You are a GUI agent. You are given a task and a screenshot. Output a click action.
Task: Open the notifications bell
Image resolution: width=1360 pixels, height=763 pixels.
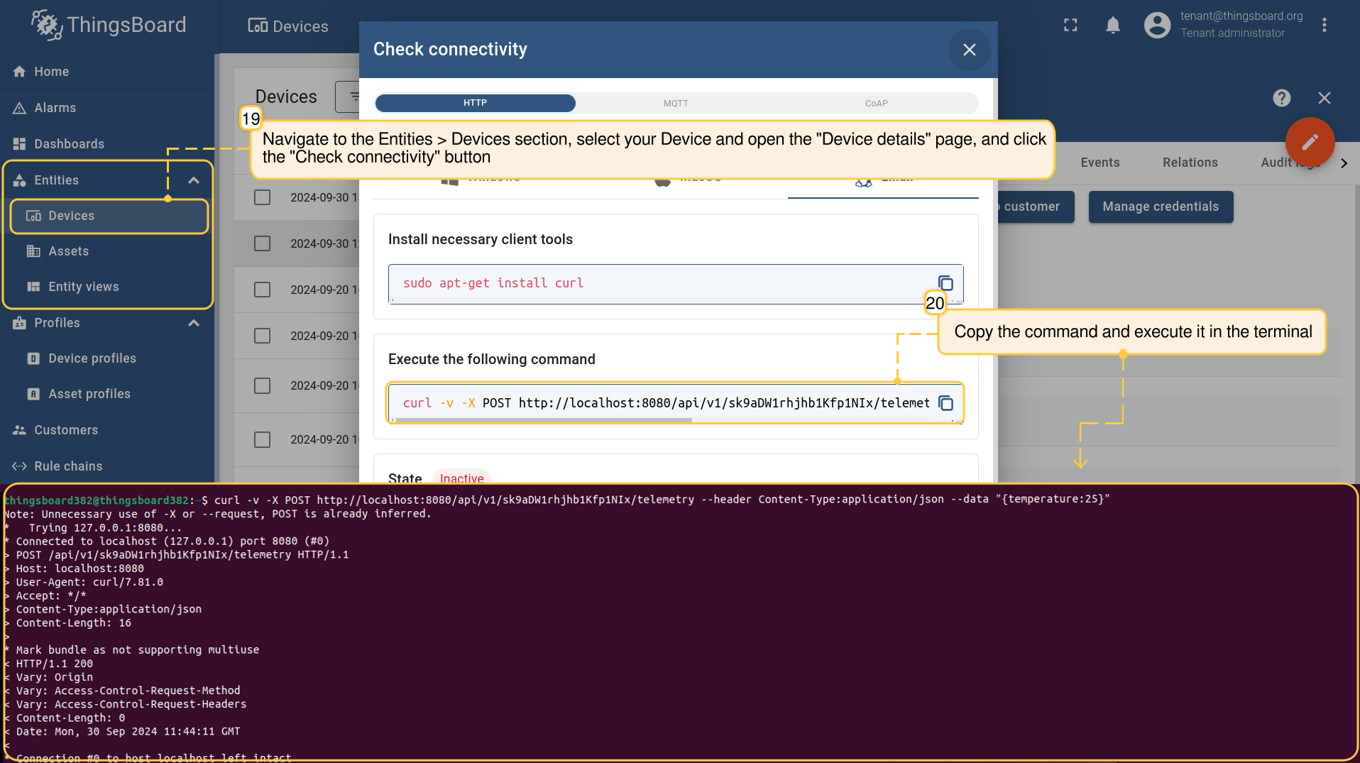tap(1112, 26)
